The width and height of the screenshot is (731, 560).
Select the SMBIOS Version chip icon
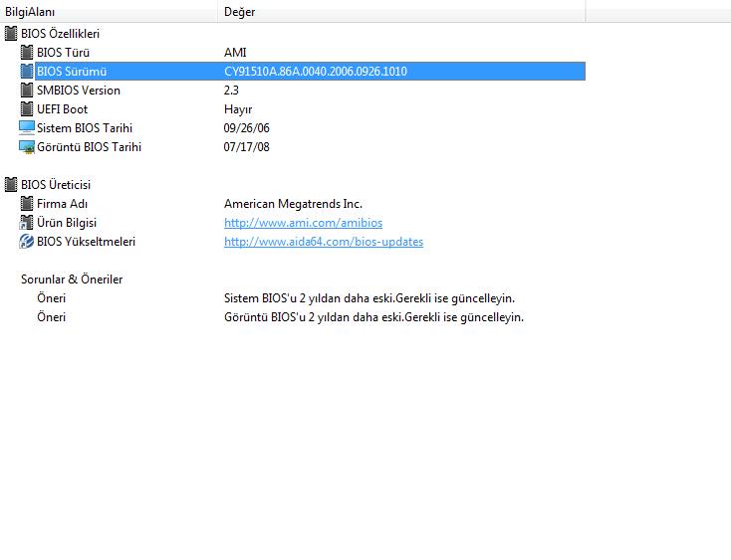tap(27, 91)
